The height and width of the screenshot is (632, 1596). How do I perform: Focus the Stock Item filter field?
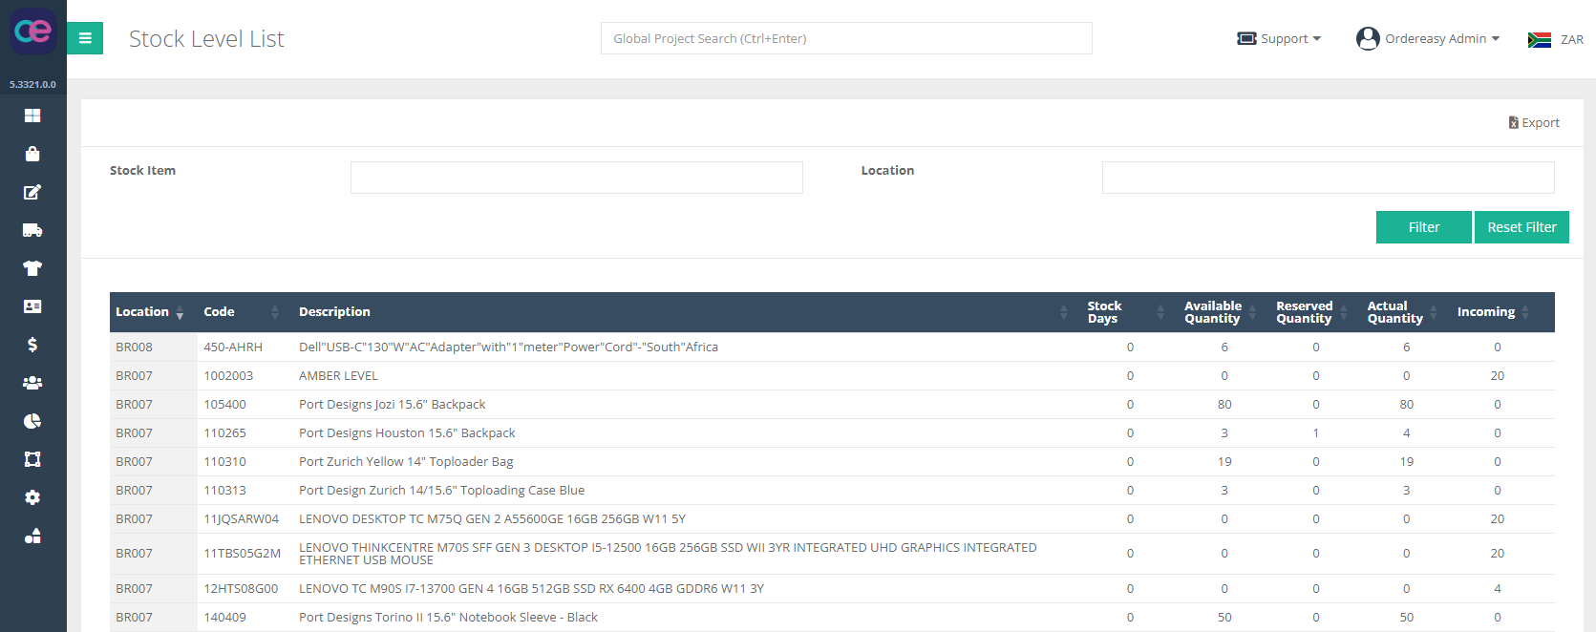click(576, 178)
